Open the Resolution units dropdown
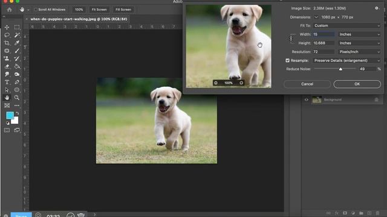The height and width of the screenshot is (217, 387). point(360,52)
